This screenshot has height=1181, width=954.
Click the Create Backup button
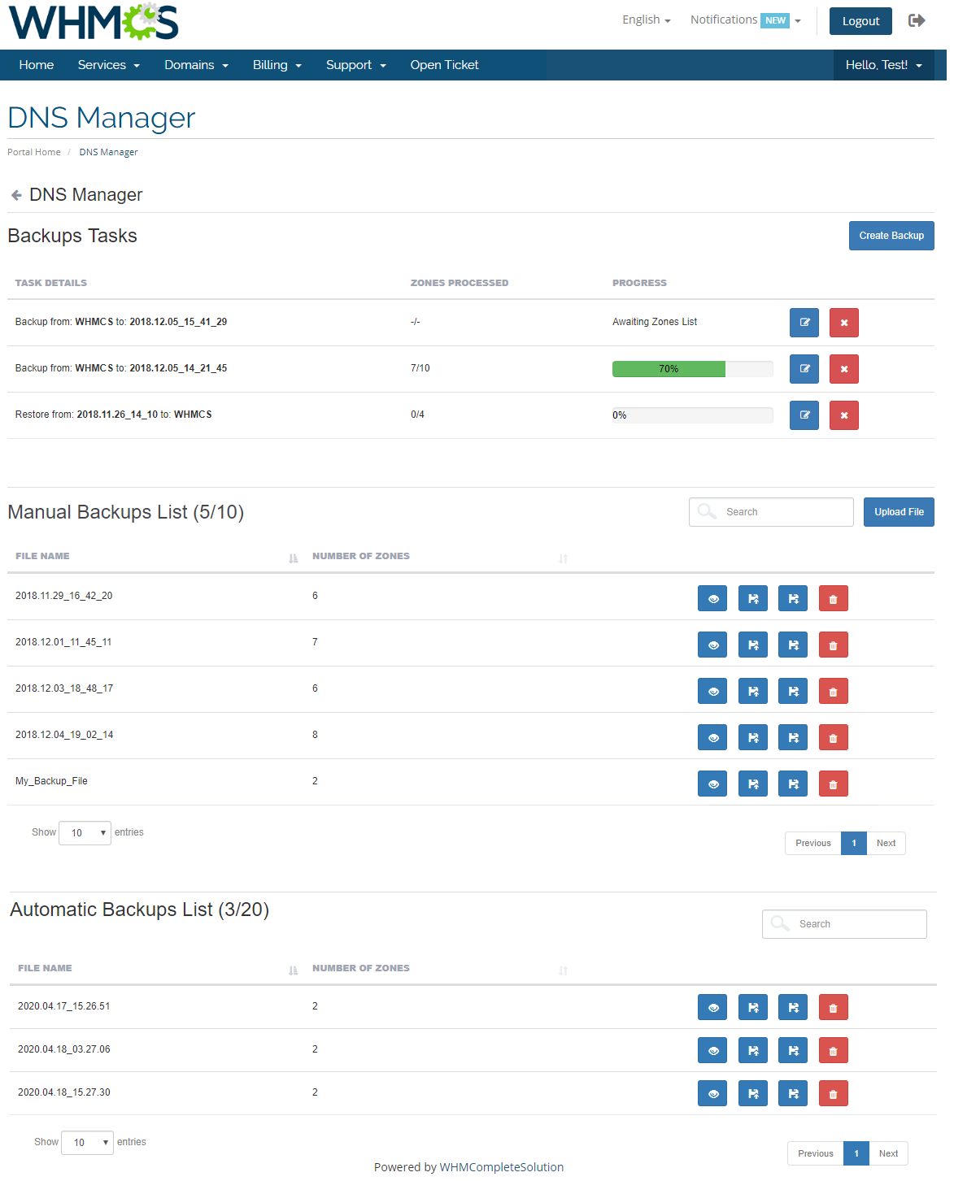click(x=891, y=236)
